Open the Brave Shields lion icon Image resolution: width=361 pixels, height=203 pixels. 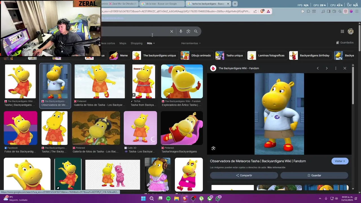[262, 11]
